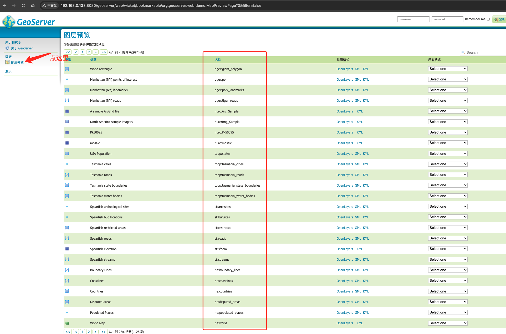Screen dimensions: 506x334
Task: Open the 图层预览 sidebar menu item
Action: click(x=17, y=63)
